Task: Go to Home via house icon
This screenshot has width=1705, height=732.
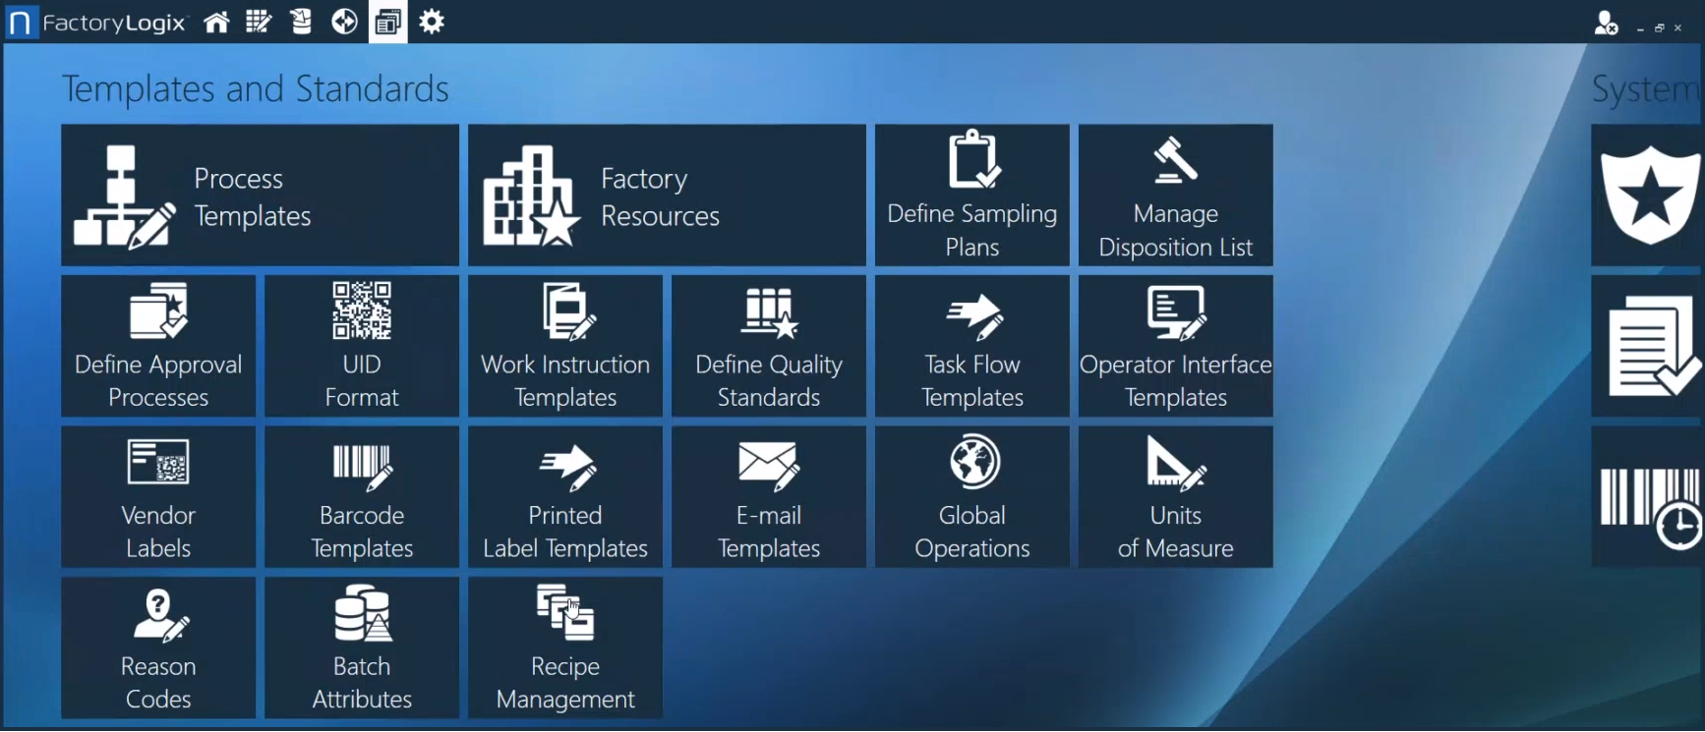Action: click(216, 22)
